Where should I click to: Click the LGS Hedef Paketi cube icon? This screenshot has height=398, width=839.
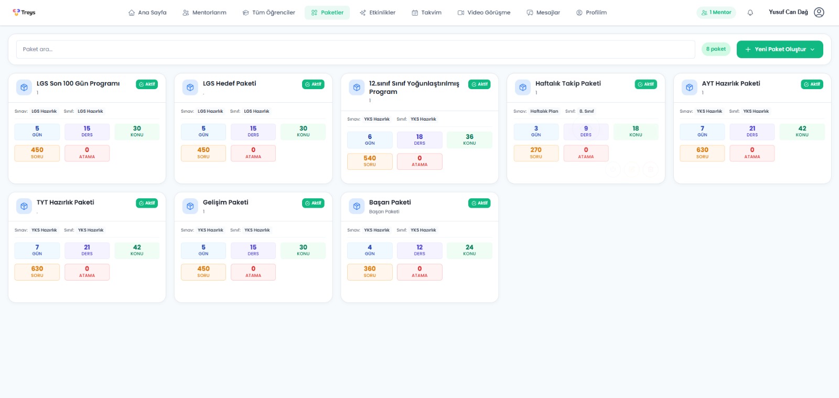coord(190,88)
